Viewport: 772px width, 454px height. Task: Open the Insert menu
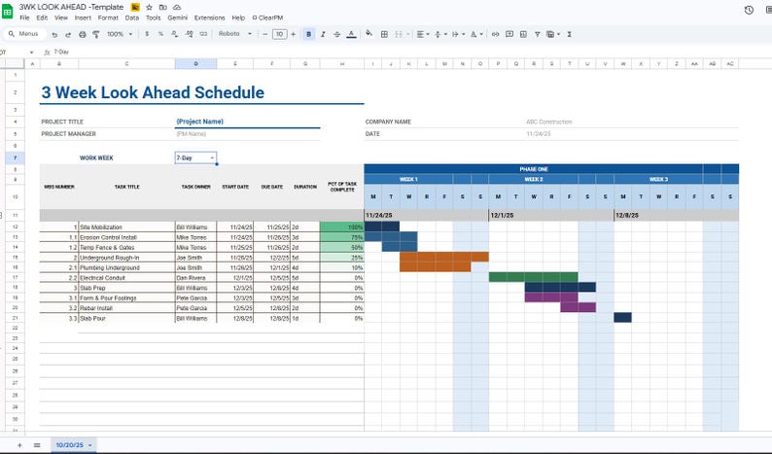click(83, 17)
